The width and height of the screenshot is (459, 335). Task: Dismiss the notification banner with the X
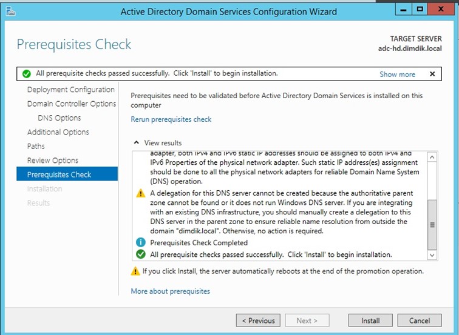point(432,74)
